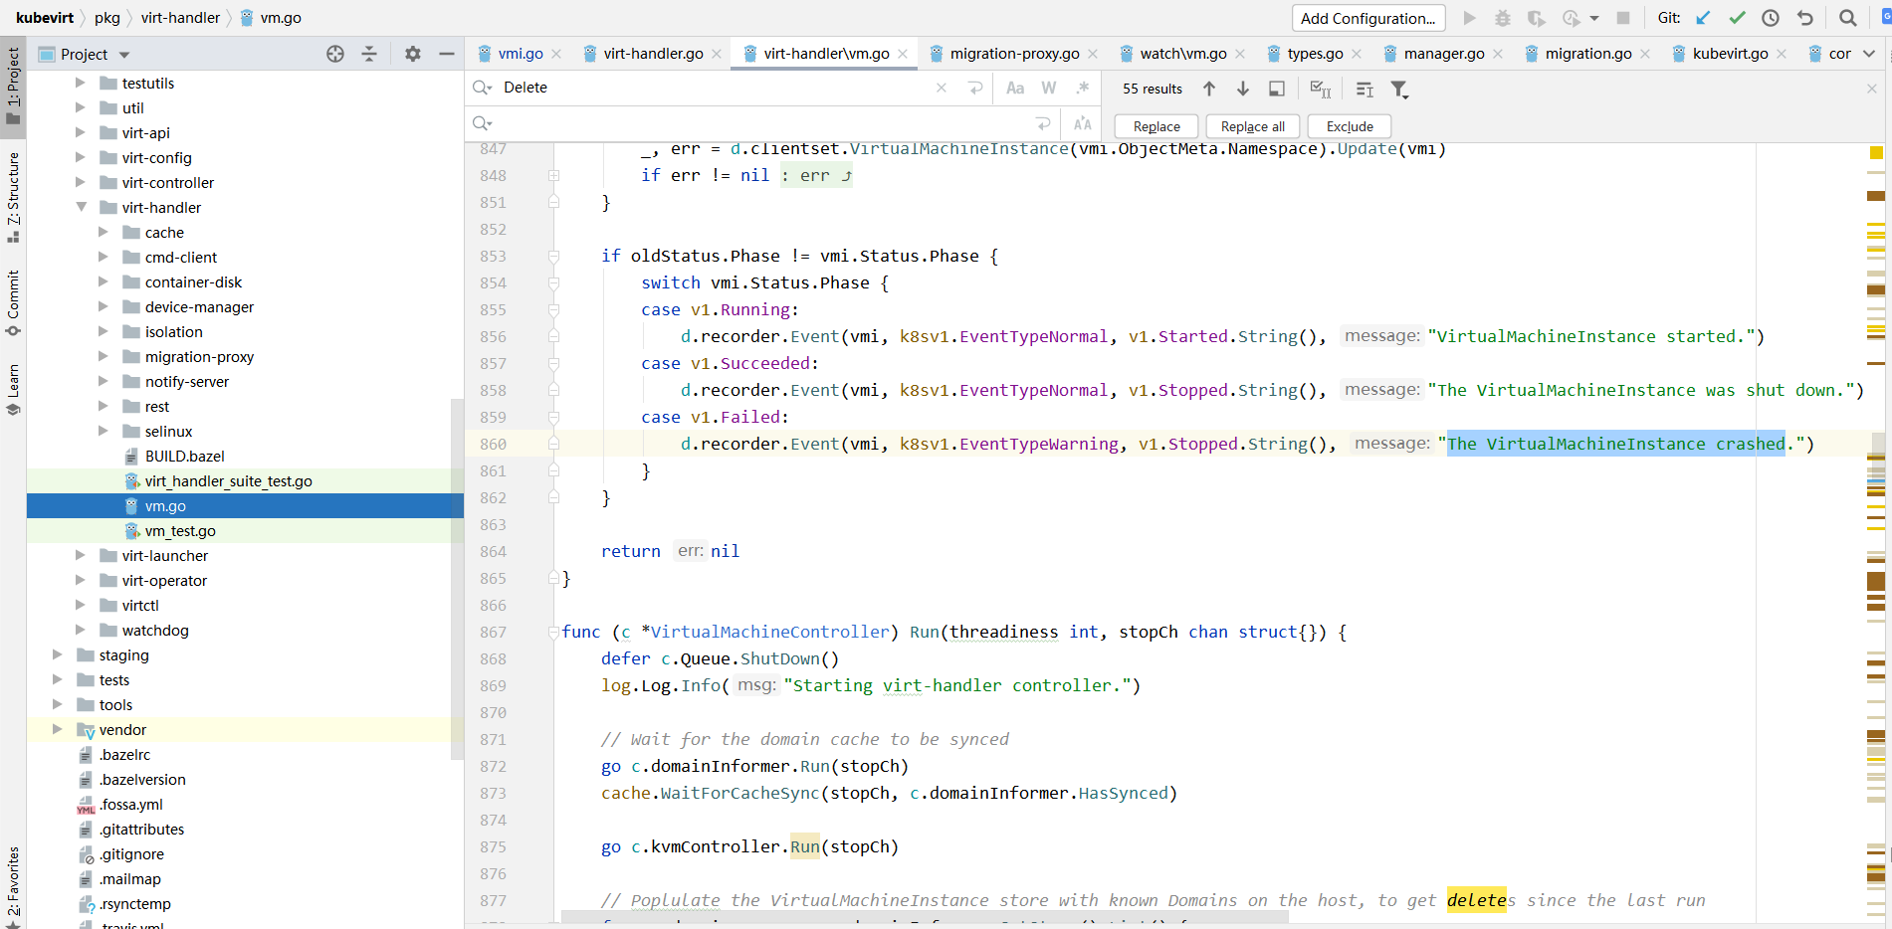Click the Replace all button
The width and height of the screenshot is (1892, 929).
1253,126
